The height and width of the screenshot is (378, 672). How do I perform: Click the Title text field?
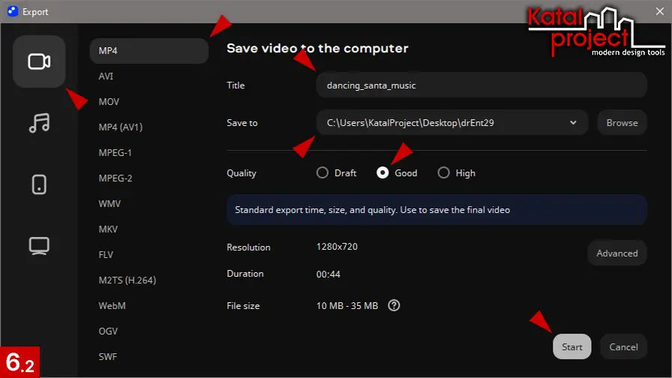[481, 85]
